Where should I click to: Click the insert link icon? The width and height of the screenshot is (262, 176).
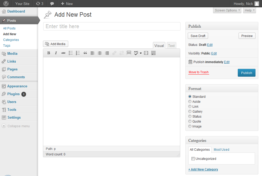click(114, 53)
